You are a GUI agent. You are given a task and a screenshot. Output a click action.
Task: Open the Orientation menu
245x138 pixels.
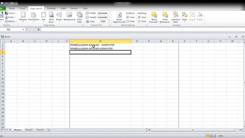(33, 17)
